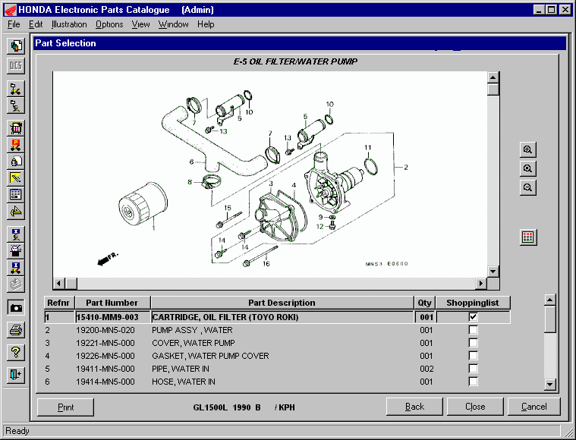
Task: Open the shopping list table icon at right
Action: [x=528, y=237]
